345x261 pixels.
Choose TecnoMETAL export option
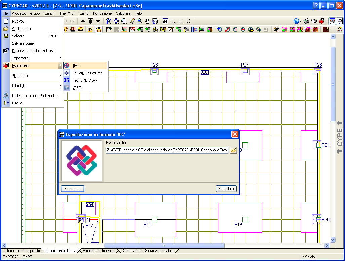click(85, 80)
